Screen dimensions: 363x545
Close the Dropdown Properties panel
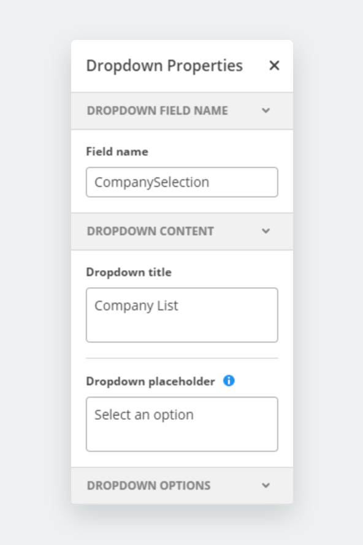point(274,65)
